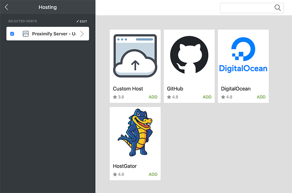Add the Custom Host provider
This screenshot has height=193, width=292.
tap(153, 97)
